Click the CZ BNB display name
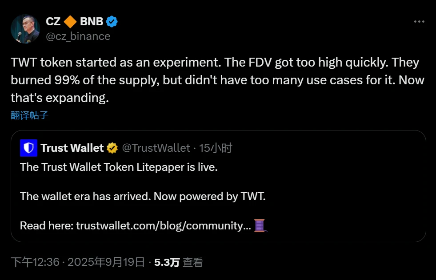436x280 pixels. point(53,21)
